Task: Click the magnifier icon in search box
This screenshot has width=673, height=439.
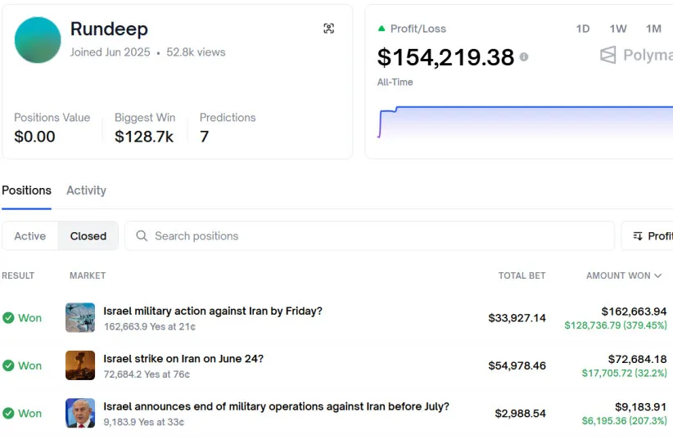Action: [x=142, y=235]
